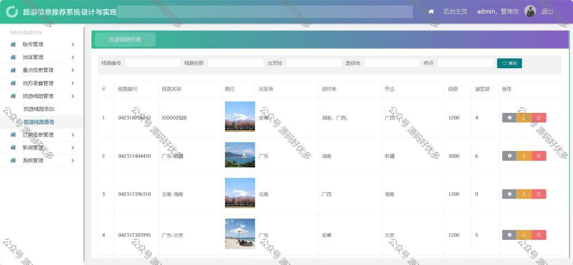
Task: Expand the 系统管理 menu chevron
Action: [73, 160]
